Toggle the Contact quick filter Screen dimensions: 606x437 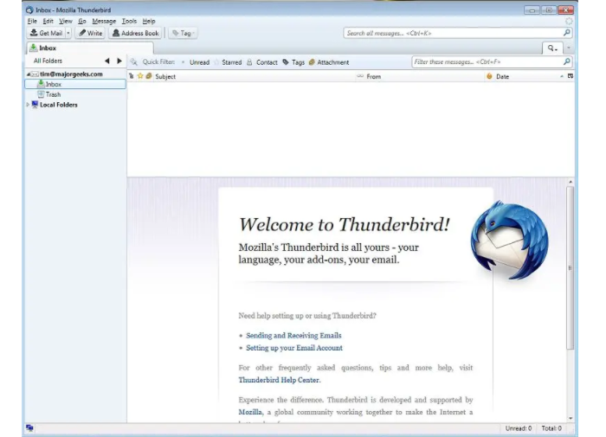pyautogui.click(x=262, y=62)
